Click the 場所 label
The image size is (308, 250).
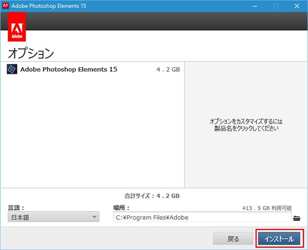pyautogui.click(x=121, y=208)
